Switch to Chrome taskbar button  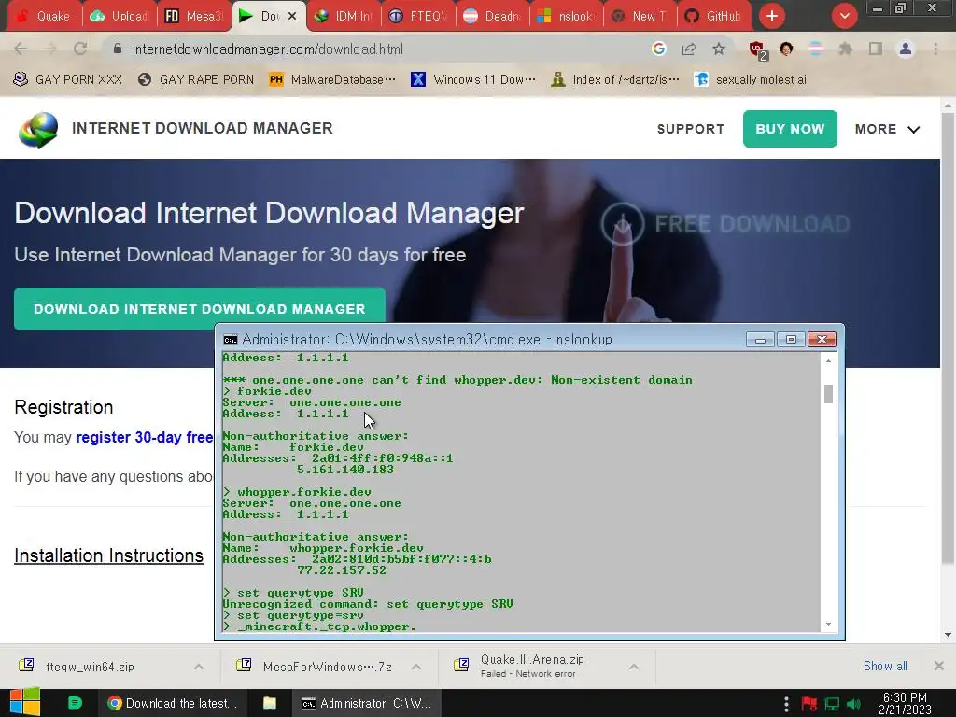(172, 703)
